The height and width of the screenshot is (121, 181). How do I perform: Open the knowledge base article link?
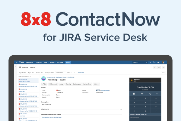tap(52, 117)
